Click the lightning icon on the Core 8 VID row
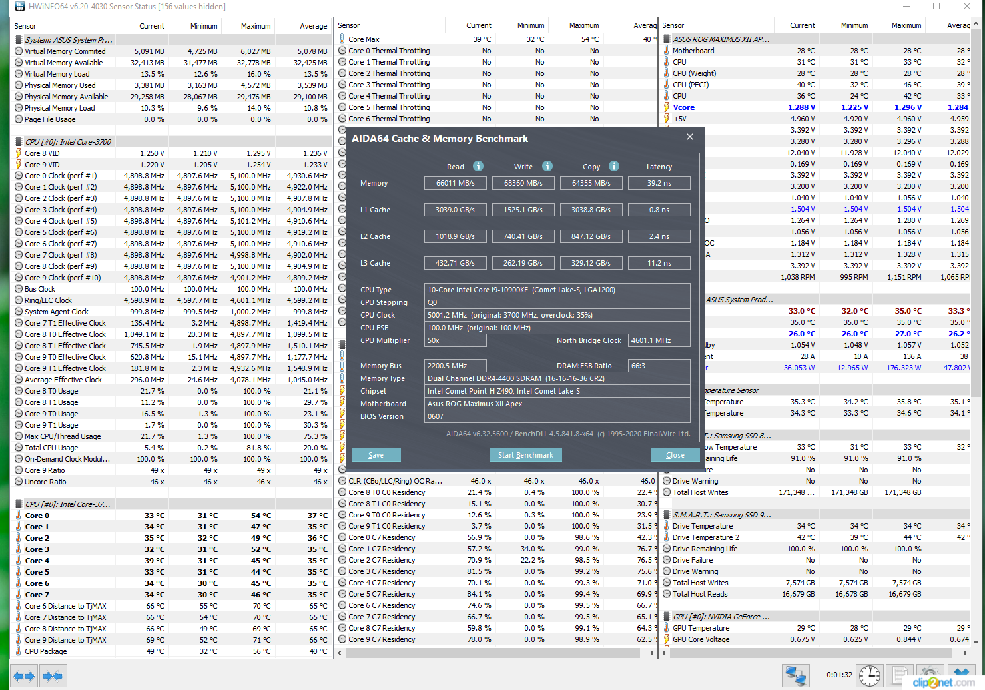Viewport: 985px width, 690px height. coord(19,153)
